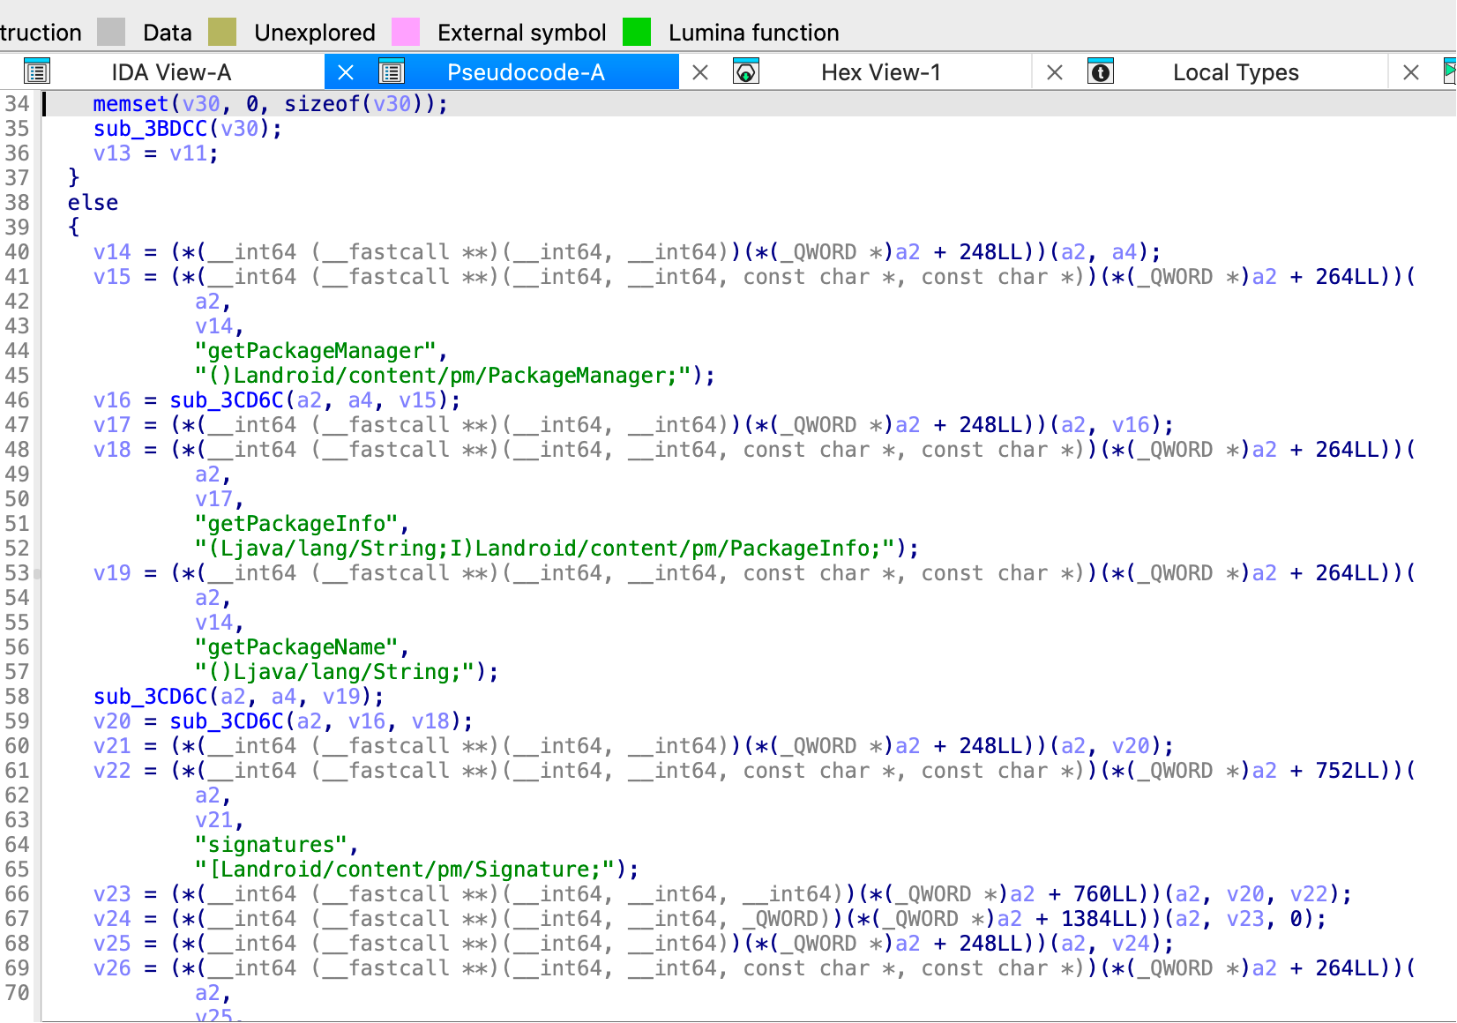Click the IDA View-A tab icon
This screenshot has width=1457, height=1023.
click(37, 71)
